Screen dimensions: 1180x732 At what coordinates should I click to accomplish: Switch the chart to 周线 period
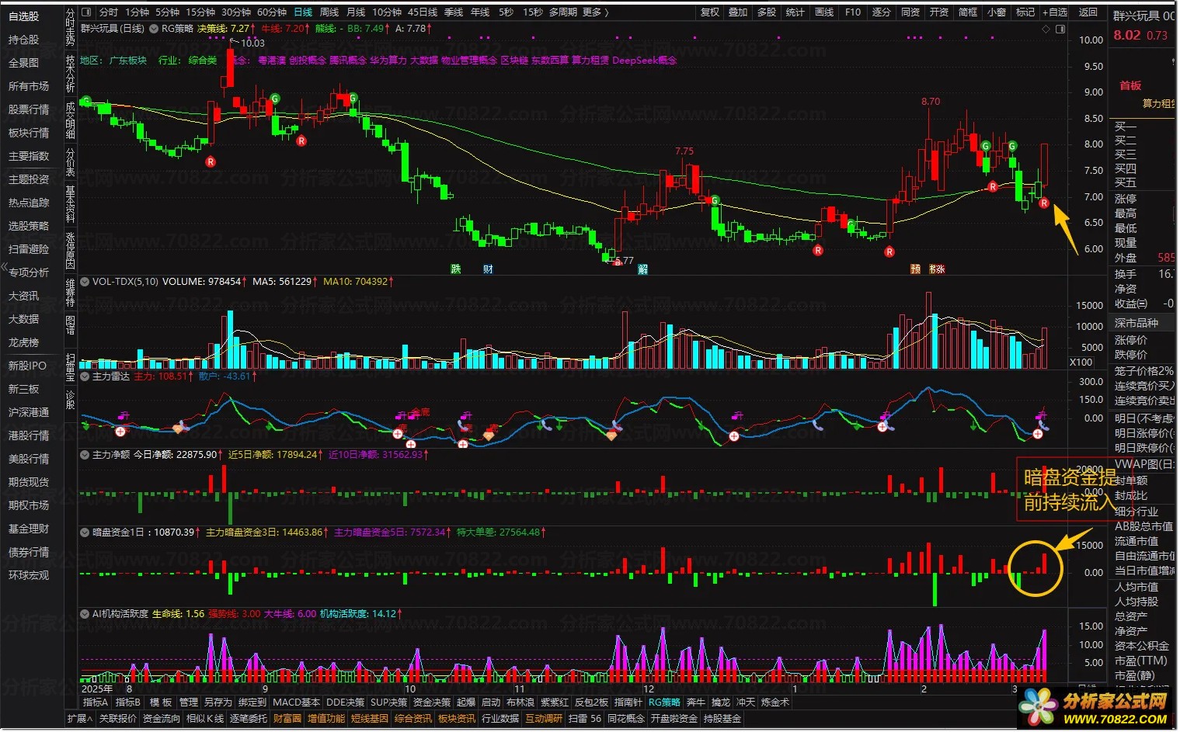click(x=329, y=12)
